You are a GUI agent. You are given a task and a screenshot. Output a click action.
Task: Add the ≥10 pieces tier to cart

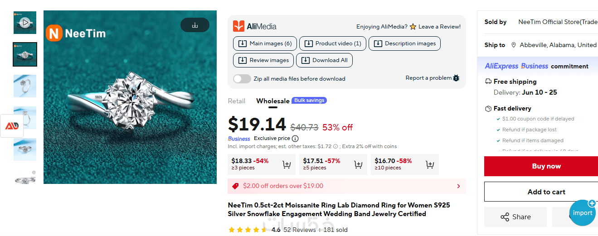tap(430, 164)
